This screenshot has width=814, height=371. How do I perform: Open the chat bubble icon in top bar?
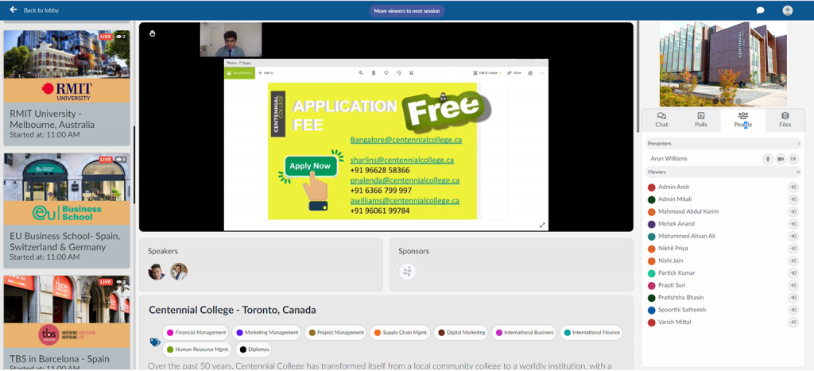[x=760, y=10]
